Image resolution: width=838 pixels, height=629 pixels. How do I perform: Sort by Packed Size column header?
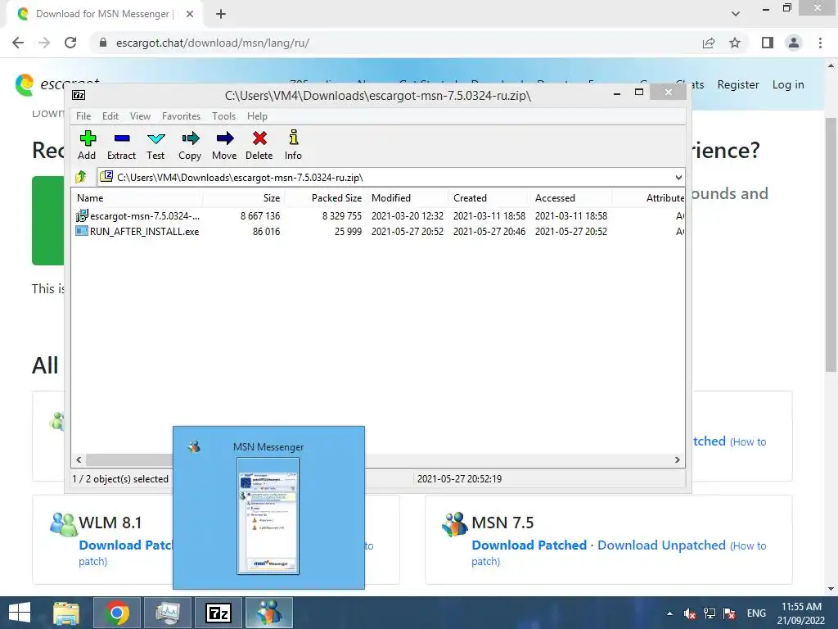325,198
